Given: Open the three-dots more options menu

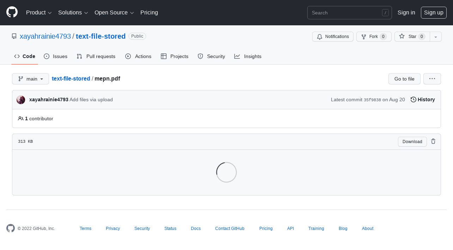Looking at the screenshot, I should (432, 79).
